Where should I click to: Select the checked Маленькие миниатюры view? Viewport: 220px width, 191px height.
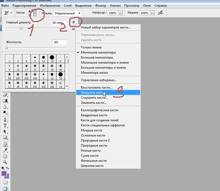[x=108, y=52]
